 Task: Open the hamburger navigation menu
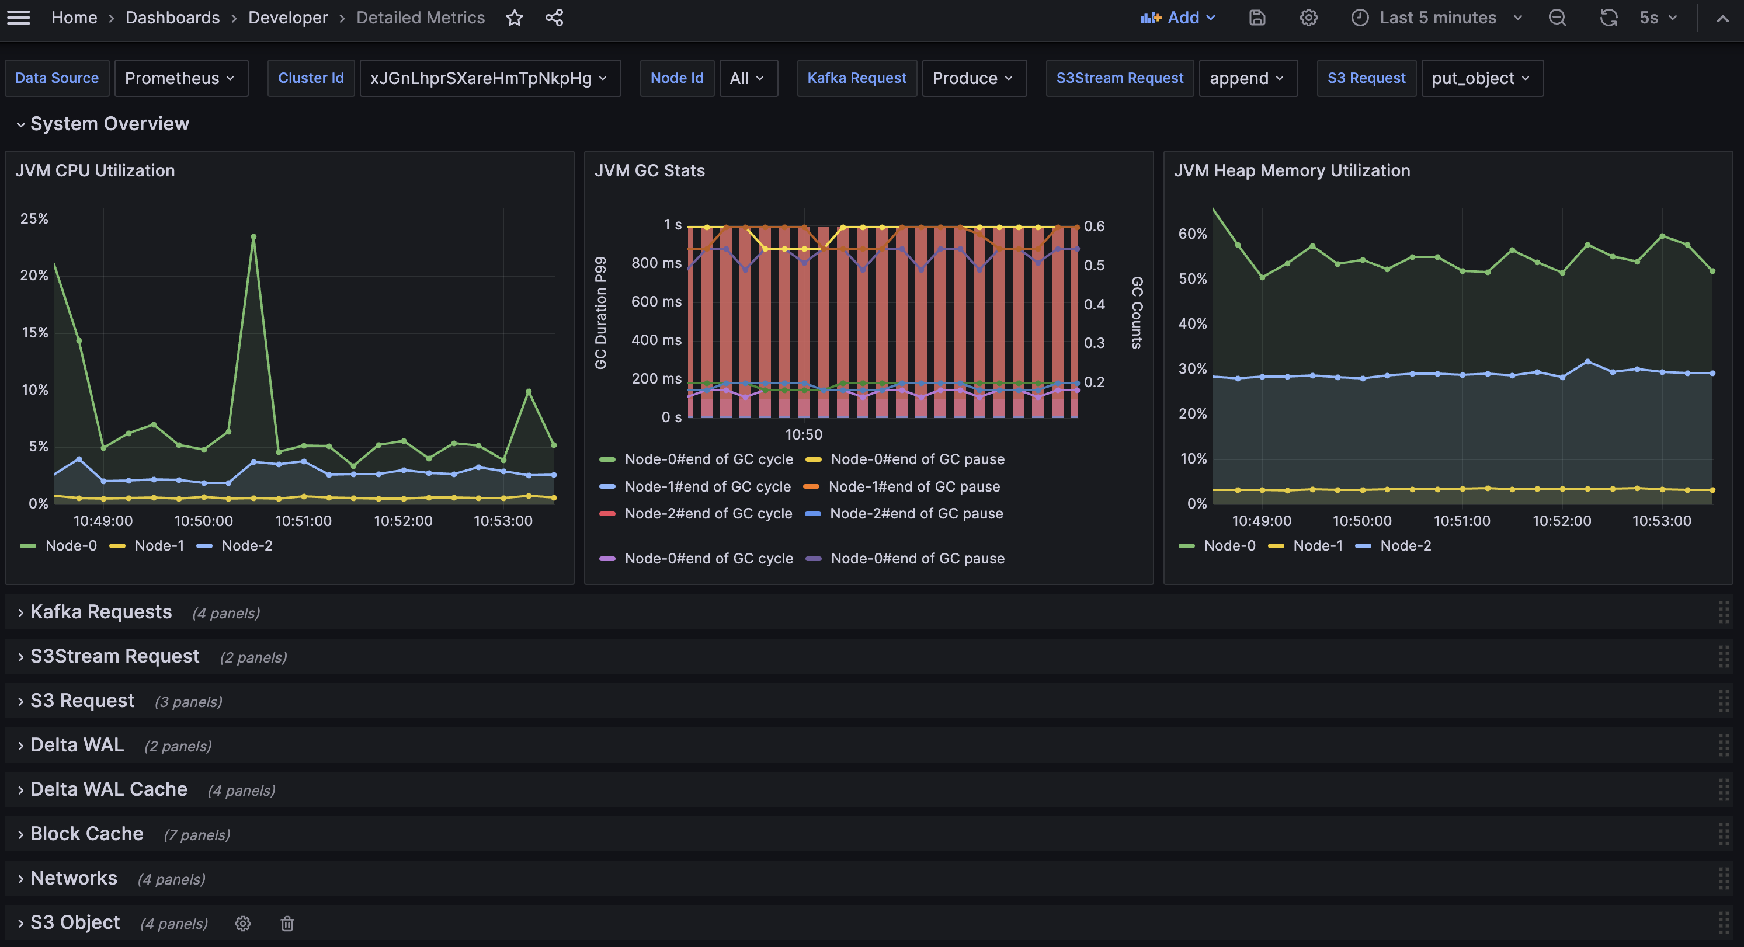coord(19,18)
